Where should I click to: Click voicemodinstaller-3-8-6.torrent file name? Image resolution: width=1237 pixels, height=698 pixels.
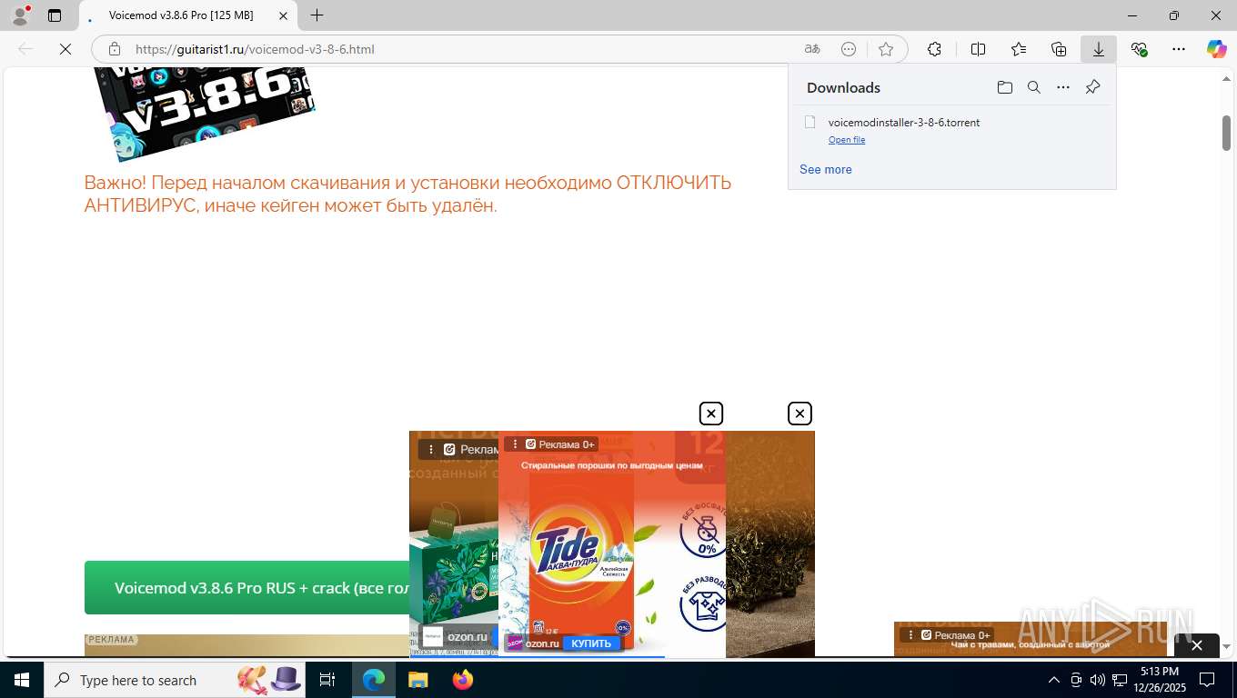(904, 122)
